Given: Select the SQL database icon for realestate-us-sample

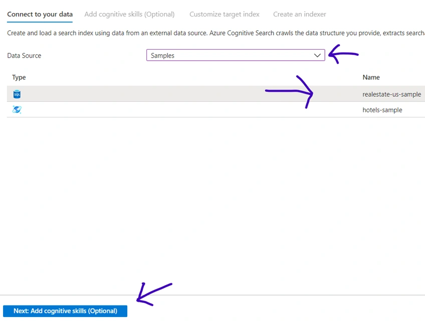Looking at the screenshot, I should (17, 94).
